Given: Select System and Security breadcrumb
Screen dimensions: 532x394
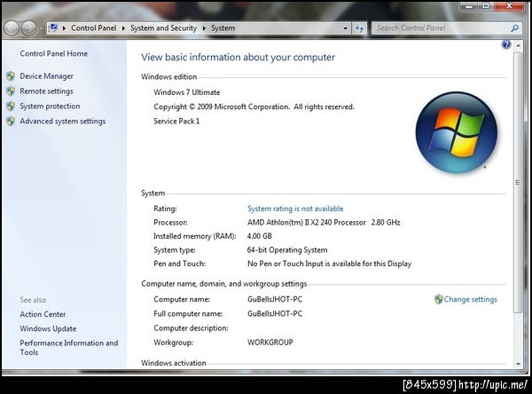Looking at the screenshot, I should click(x=163, y=28).
